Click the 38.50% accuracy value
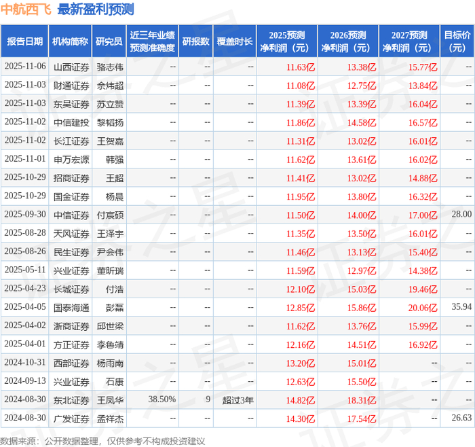Screen dimensions: 475x447 click(162, 399)
